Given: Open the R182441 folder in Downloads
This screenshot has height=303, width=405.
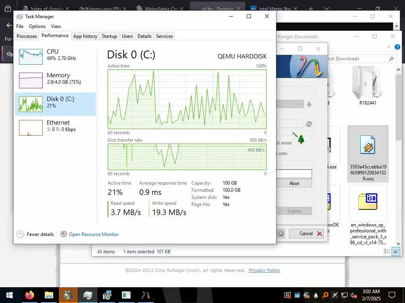Looking at the screenshot, I should click(368, 86).
